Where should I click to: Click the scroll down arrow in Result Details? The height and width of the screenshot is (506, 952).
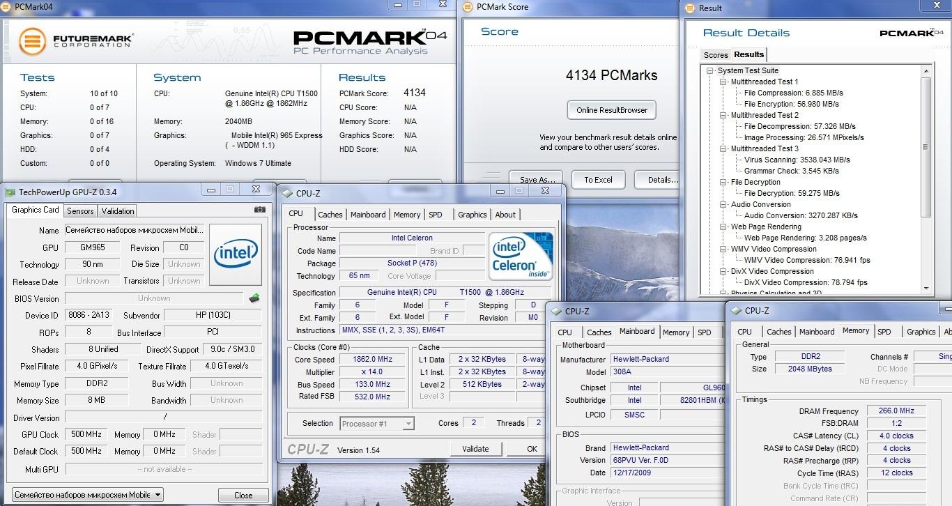tap(926, 288)
